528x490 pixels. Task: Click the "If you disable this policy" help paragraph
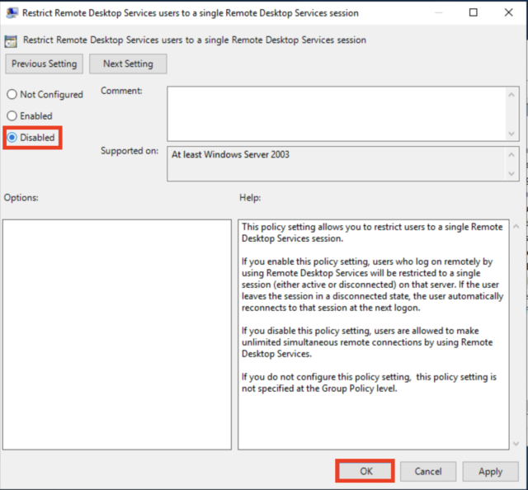click(367, 342)
